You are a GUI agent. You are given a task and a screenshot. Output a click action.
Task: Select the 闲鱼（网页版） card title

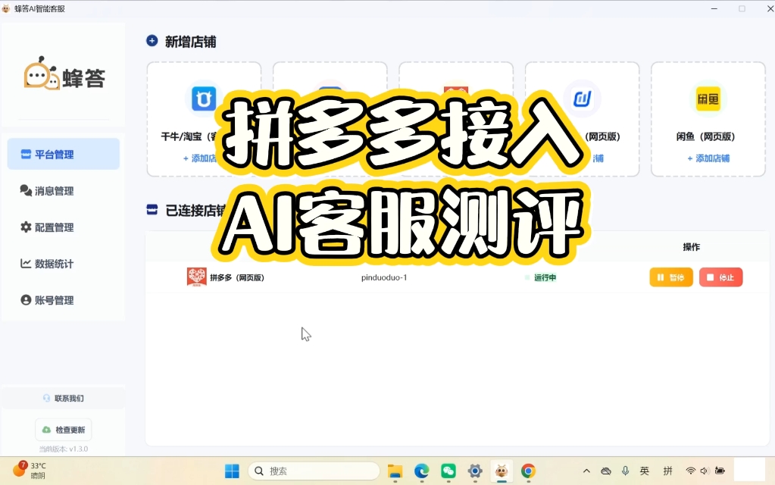(x=706, y=136)
